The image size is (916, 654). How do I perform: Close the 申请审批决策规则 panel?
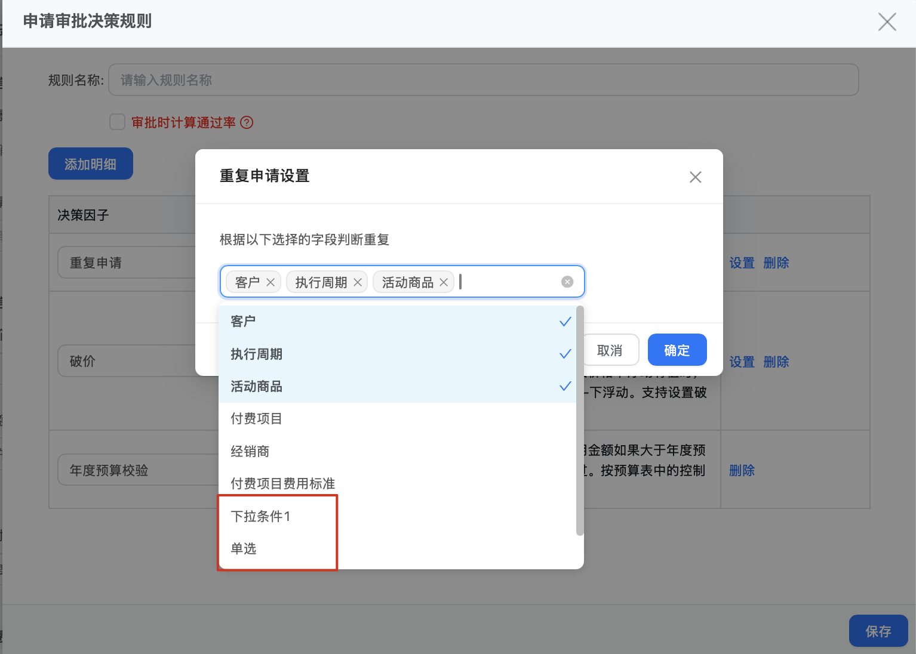click(887, 22)
